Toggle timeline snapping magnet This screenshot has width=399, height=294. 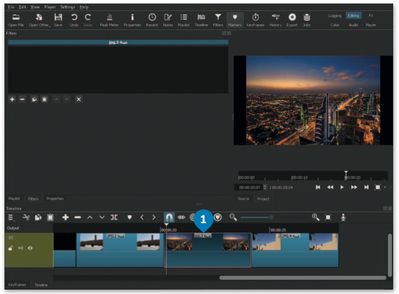pyautogui.click(x=169, y=217)
